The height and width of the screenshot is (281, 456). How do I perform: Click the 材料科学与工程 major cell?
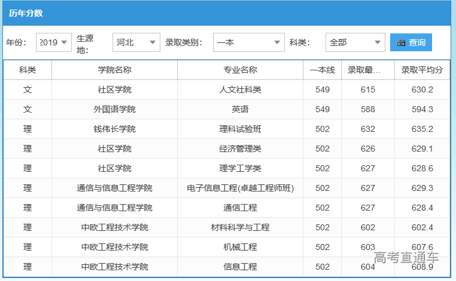[240, 227]
